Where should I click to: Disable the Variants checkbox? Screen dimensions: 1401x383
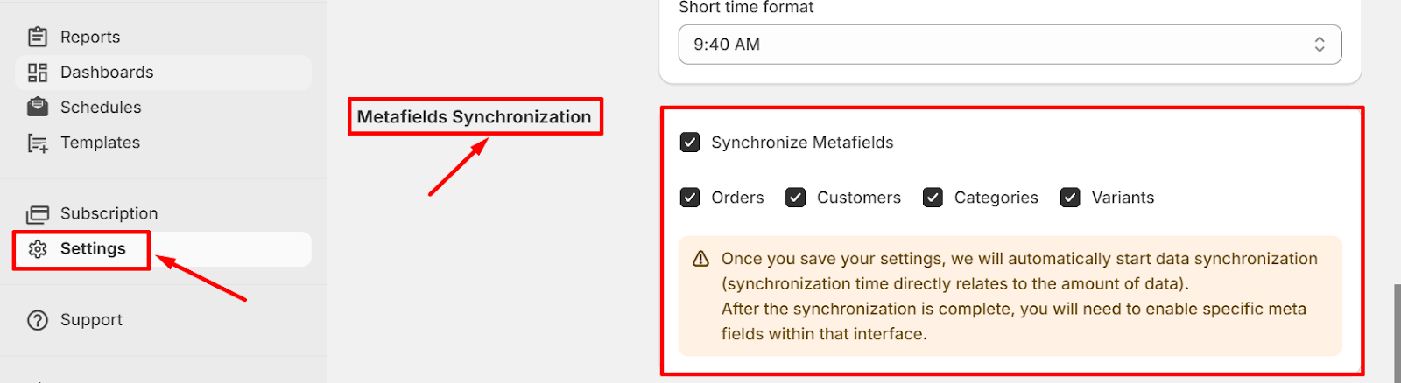pos(1070,198)
